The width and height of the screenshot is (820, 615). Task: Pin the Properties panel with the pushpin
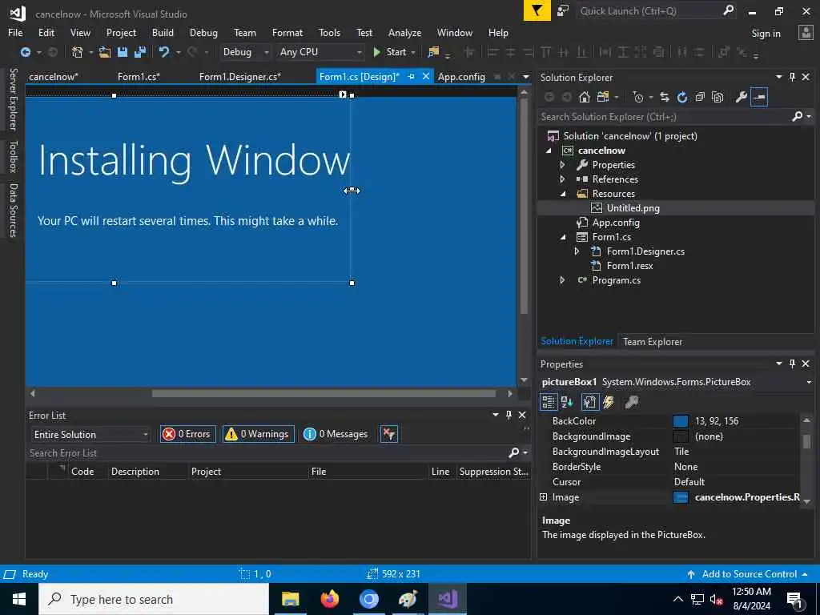click(x=792, y=364)
